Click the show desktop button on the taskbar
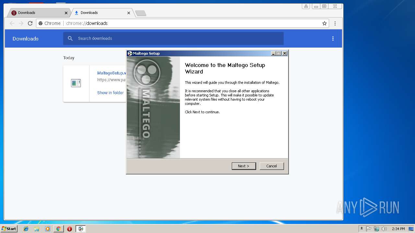This screenshot has width=415, height=233. coord(411,229)
